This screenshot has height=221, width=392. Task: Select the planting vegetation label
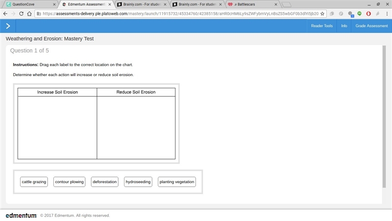(177, 182)
